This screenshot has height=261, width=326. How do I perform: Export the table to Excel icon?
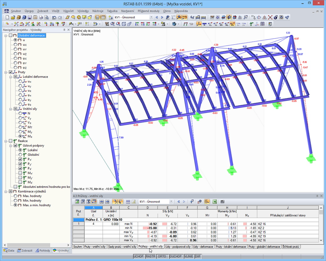point(214,201)
